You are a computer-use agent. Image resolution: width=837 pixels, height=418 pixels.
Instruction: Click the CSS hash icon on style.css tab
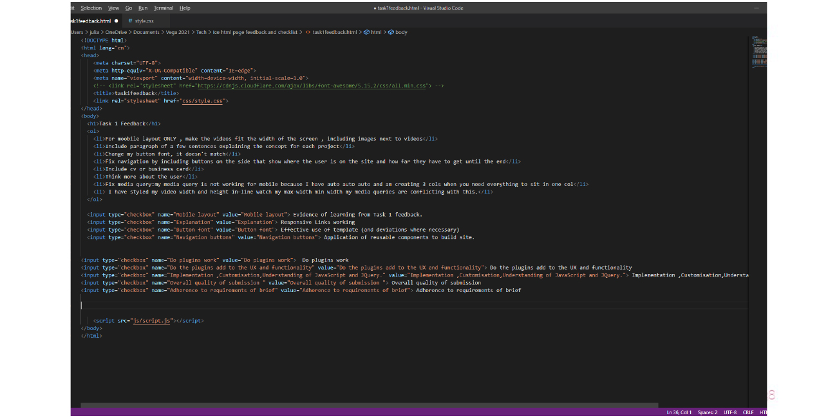[130, 21]
